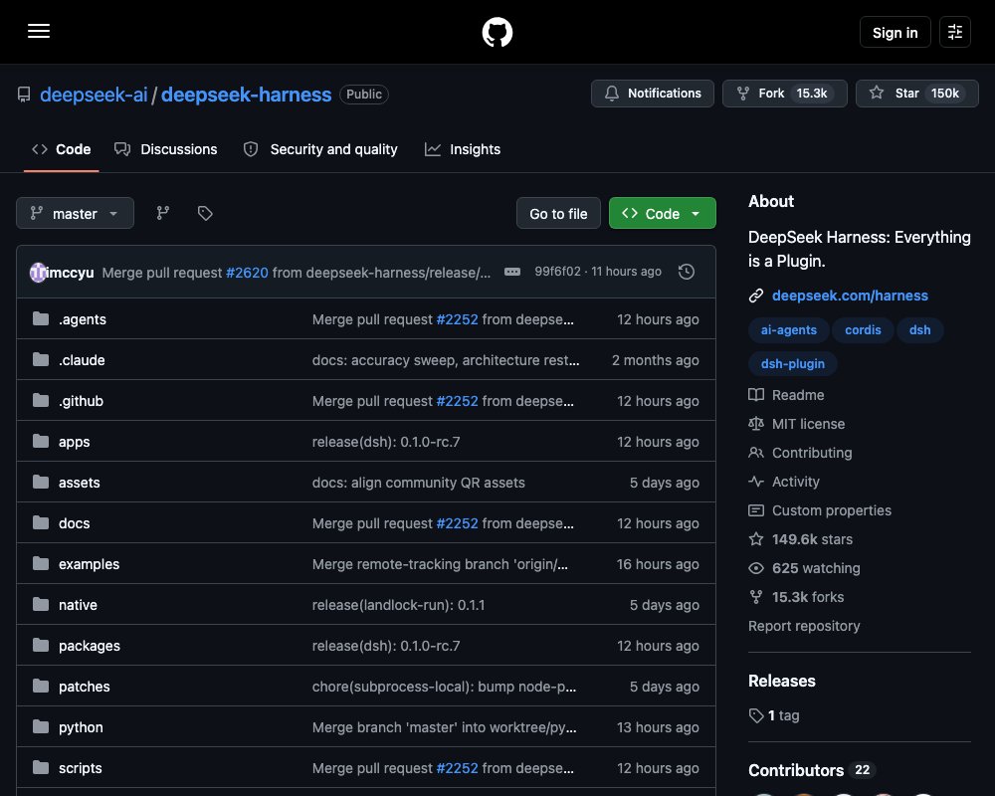Click folder icon next to .agents
The height and width of the screenshot is (796, 995).
pos(41,318)
